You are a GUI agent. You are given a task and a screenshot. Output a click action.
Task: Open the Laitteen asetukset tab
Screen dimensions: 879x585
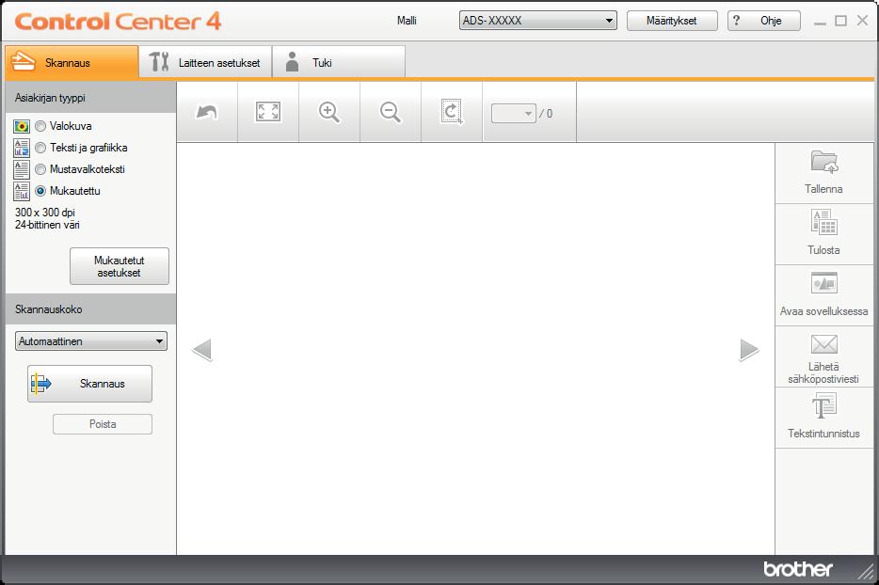[x=205, y=62]
